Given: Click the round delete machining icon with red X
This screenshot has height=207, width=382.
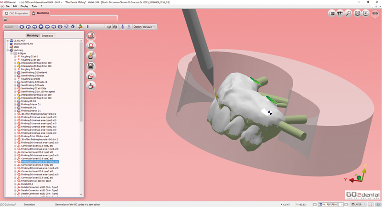Looking at the screenshot, I should (x=91, y=86).
